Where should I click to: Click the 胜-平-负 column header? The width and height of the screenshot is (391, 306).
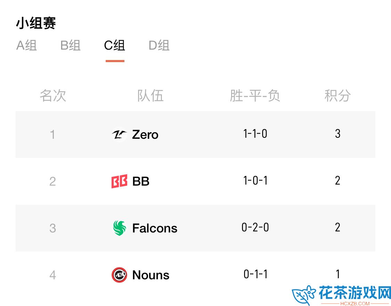point(255,96)
